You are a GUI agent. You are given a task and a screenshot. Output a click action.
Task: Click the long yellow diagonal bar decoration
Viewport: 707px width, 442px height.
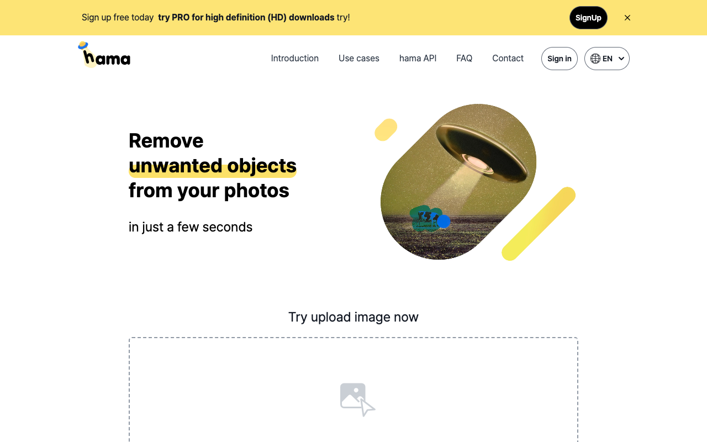tap(539, 224)
